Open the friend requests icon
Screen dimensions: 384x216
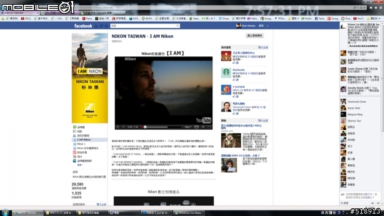[x=96, y=26]
